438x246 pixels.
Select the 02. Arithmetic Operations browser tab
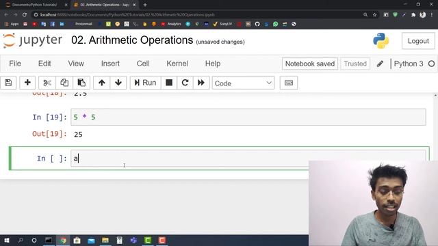click(105, 5)
